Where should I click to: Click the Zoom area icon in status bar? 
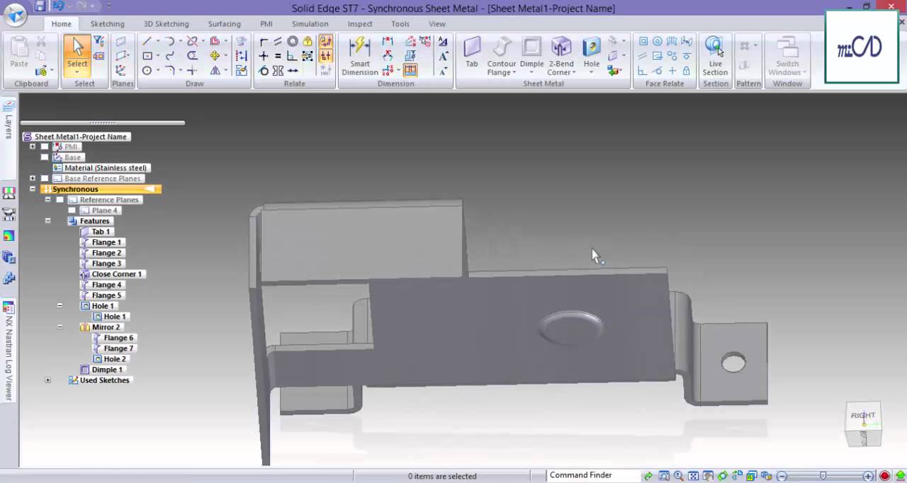664,476
